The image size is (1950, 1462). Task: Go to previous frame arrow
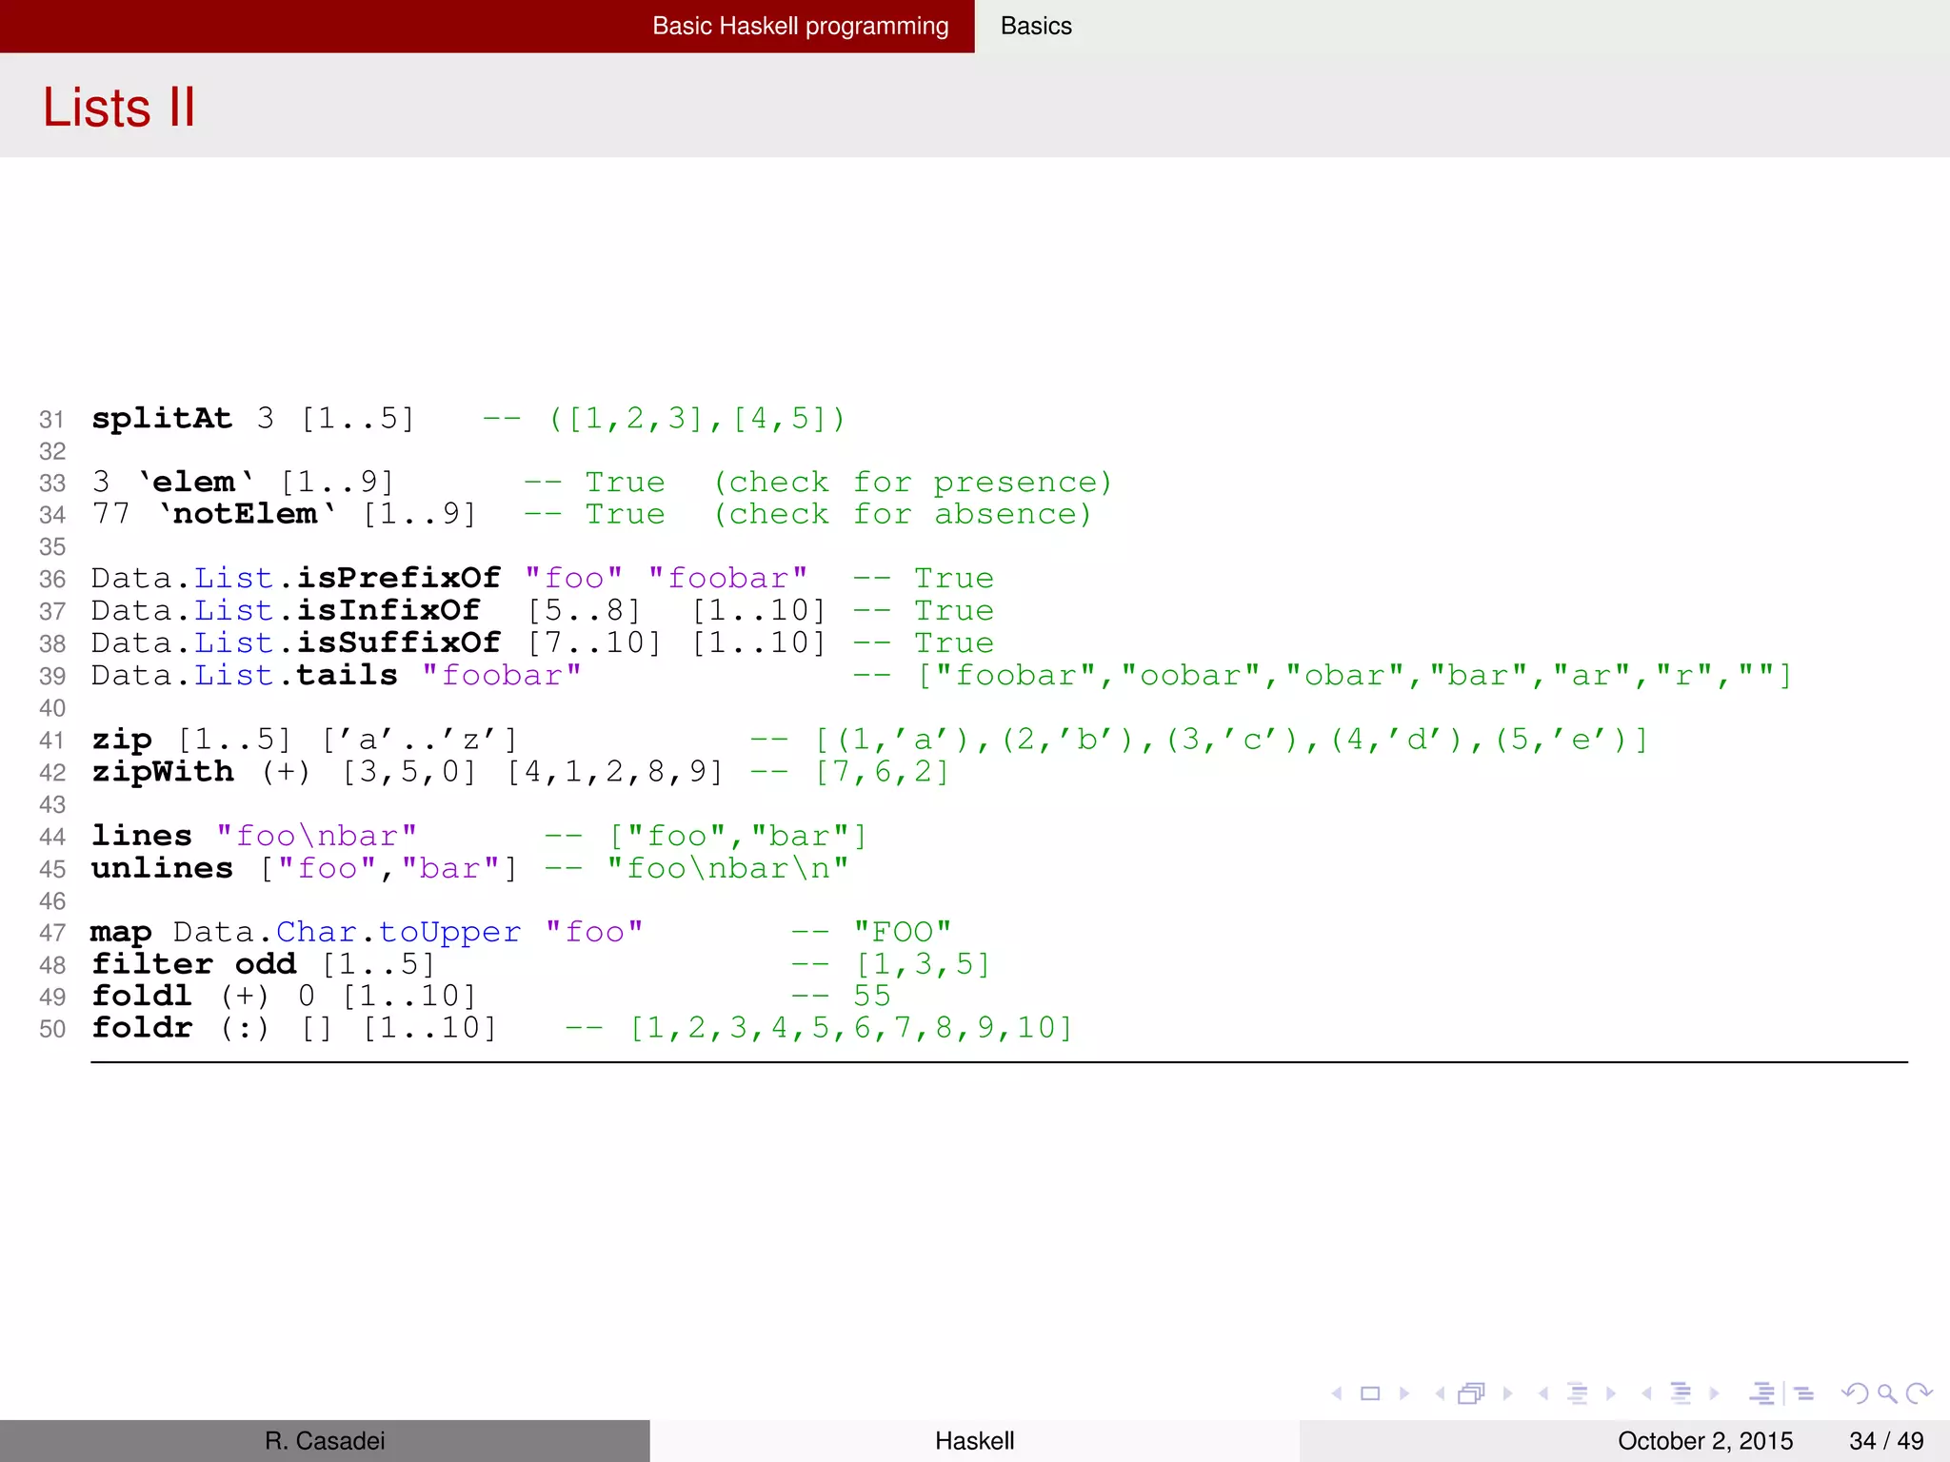click(1440, 1393)
